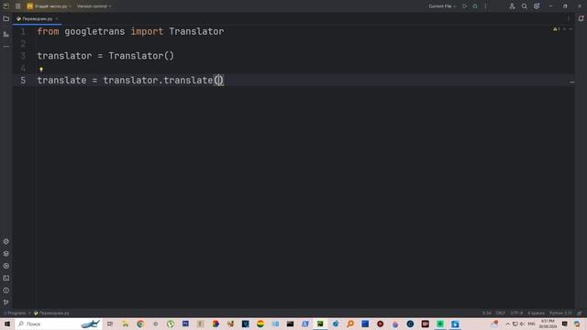Click the warnings indicator in editor

[x=557, y=29]
